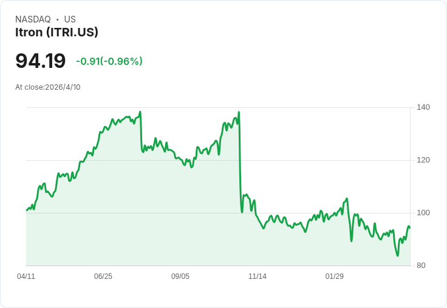Click the 94.19 current price
This screenshot has height=308, width=447.
click(x=40, y=61)
